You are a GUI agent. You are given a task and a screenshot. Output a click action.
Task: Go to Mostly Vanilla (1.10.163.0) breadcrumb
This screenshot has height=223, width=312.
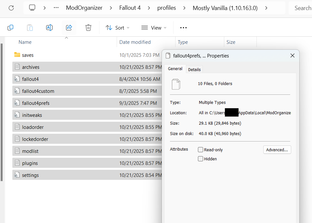pyautogui.click(x=225, y=8)
